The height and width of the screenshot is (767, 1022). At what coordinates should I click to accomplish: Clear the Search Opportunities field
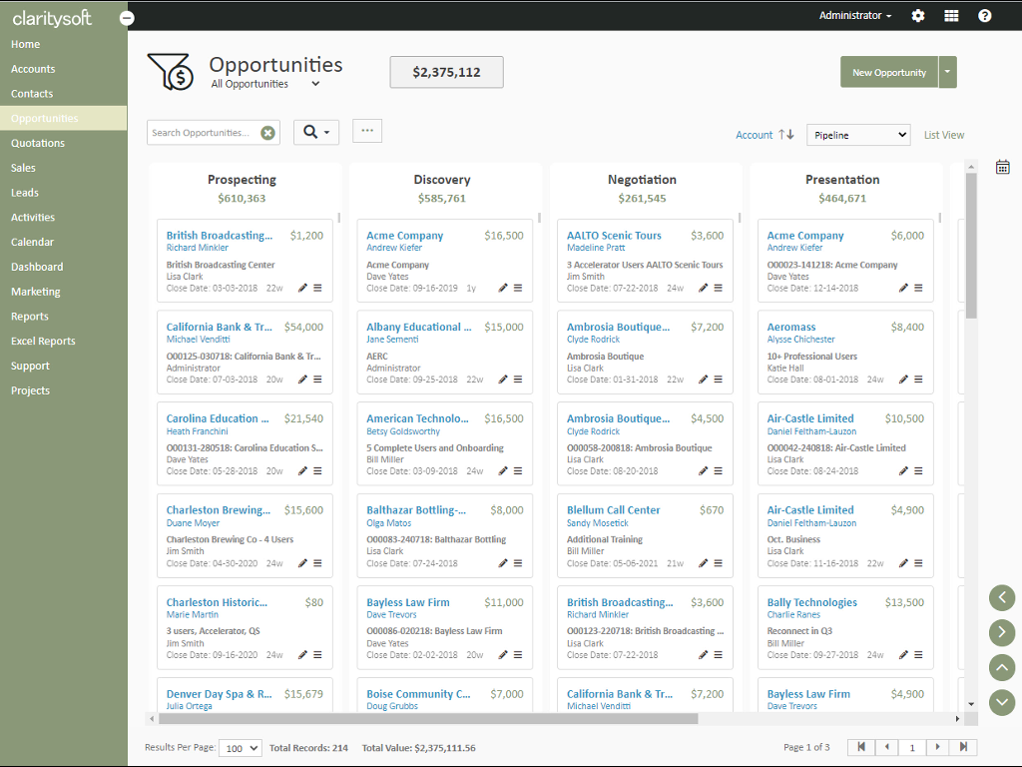pyautogui.click(x=267, y=133)
